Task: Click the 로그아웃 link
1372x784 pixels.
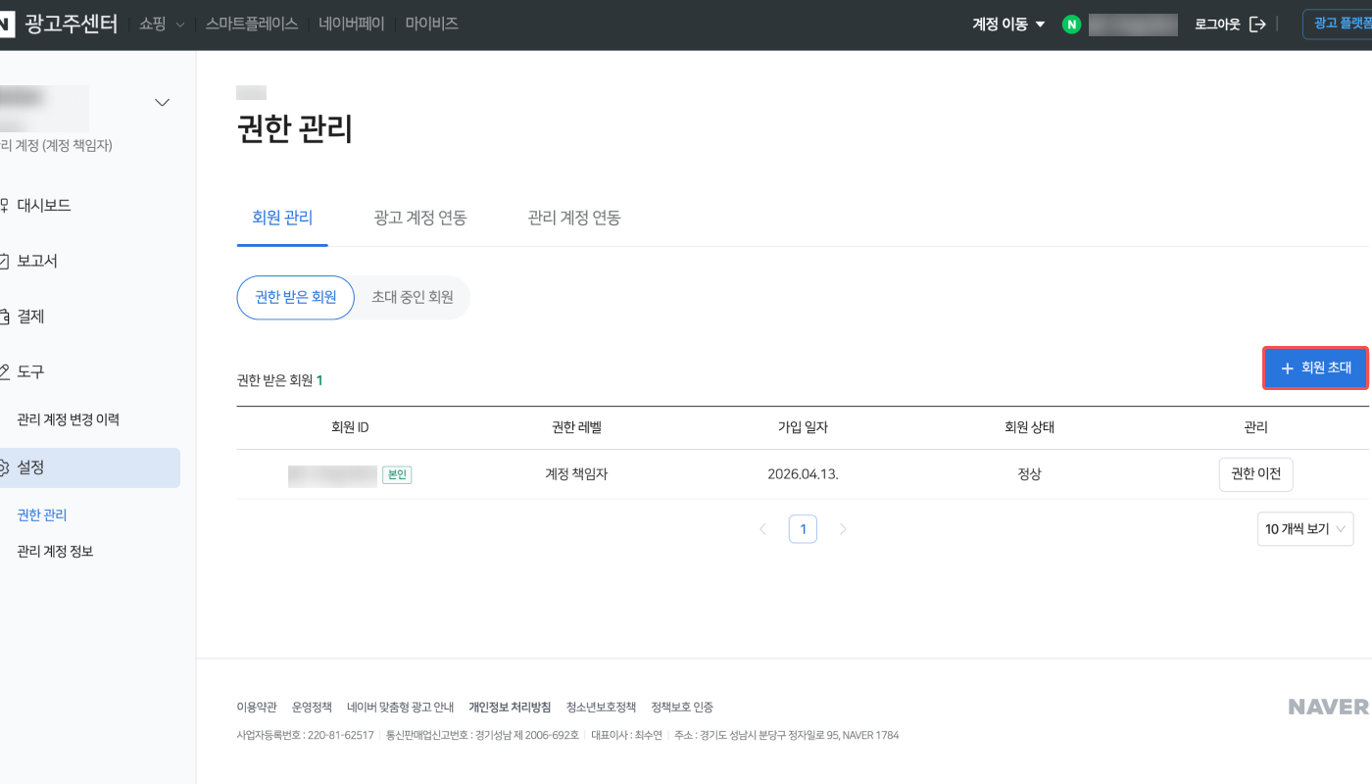Action: pyautogui.click(x=1218, y=24)
